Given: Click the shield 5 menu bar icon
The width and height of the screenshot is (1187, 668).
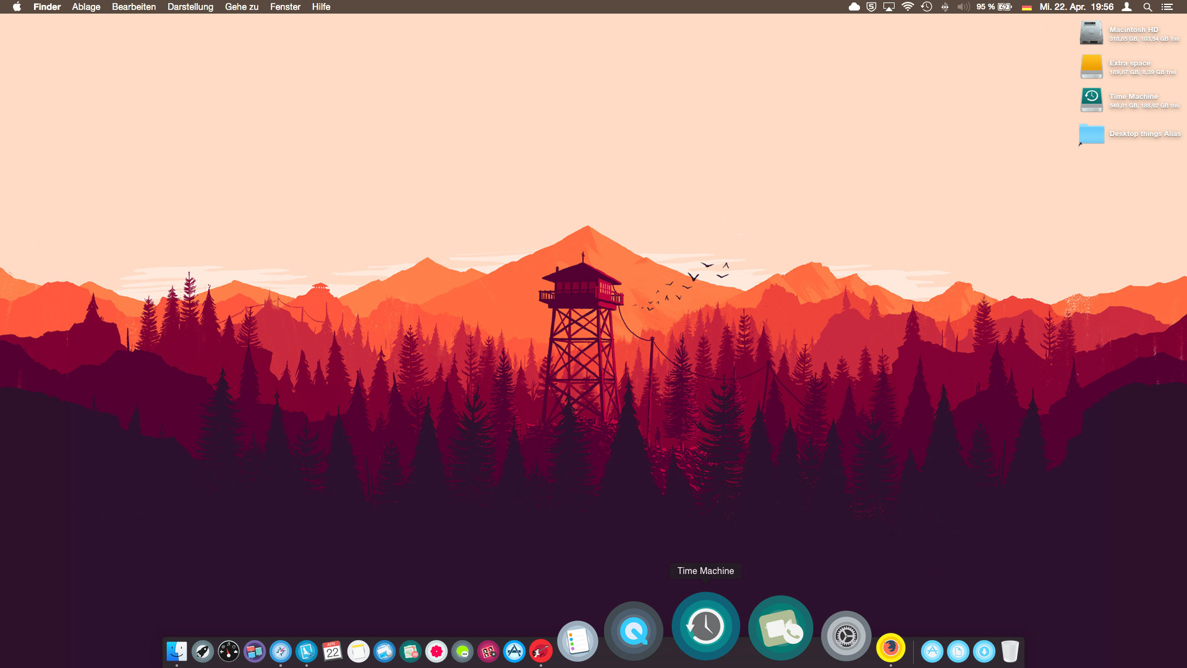Looking at the screenshot, I should (x=871, y=7).
